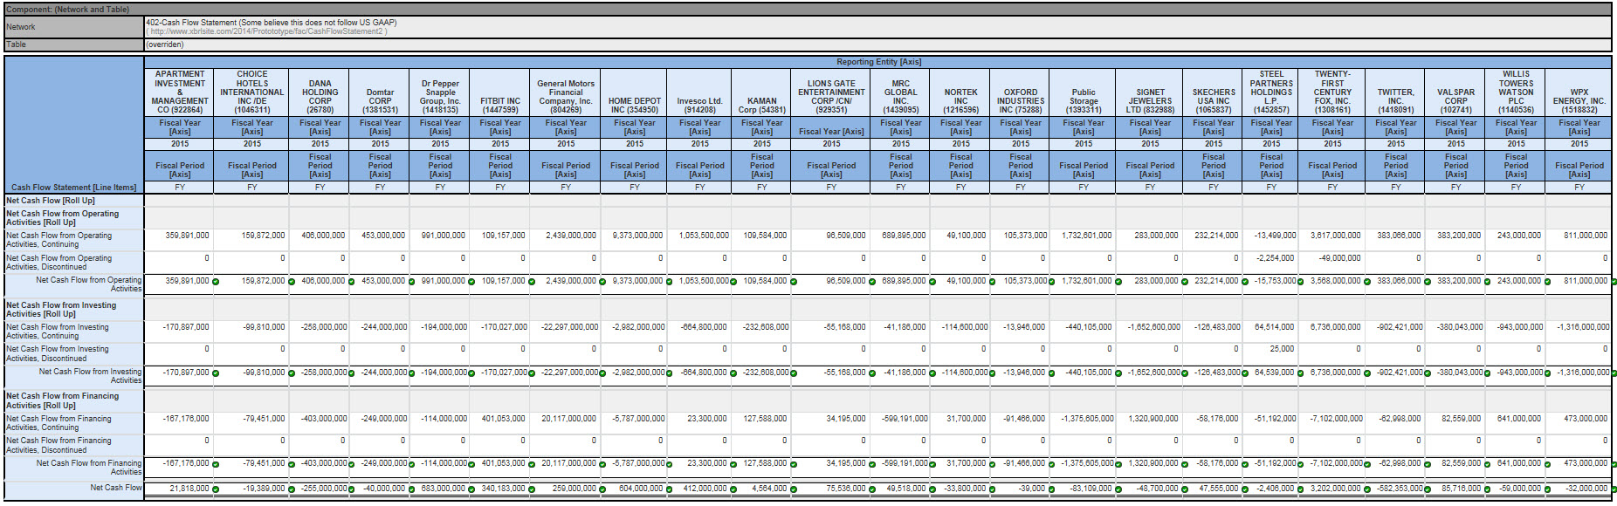Click the (overriden) Table value
This screenshot has width=1617, height=506.
coord(165,44)
